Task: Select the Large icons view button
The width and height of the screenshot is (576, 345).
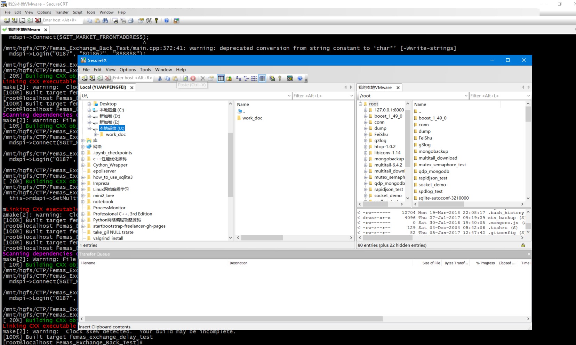Action: (239, 78)
